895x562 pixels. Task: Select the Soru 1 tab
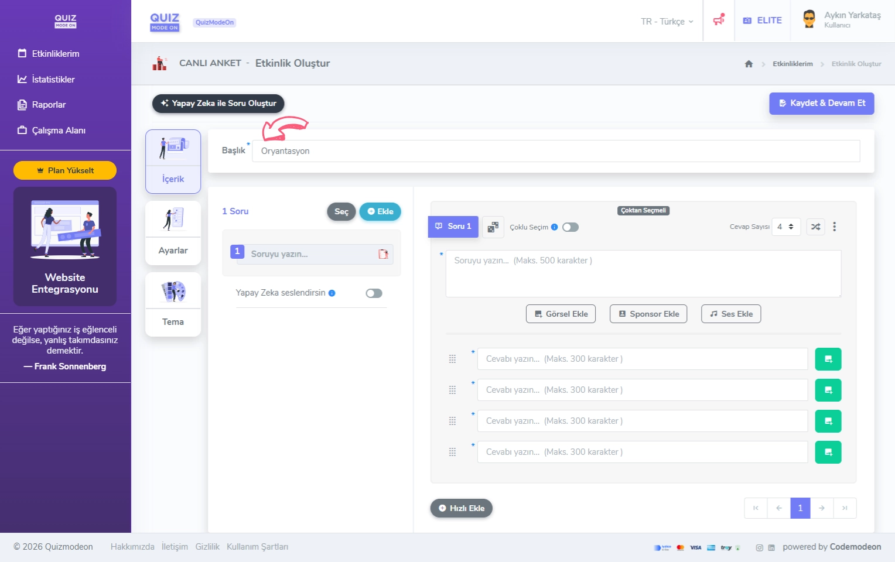tap(453, 227)
